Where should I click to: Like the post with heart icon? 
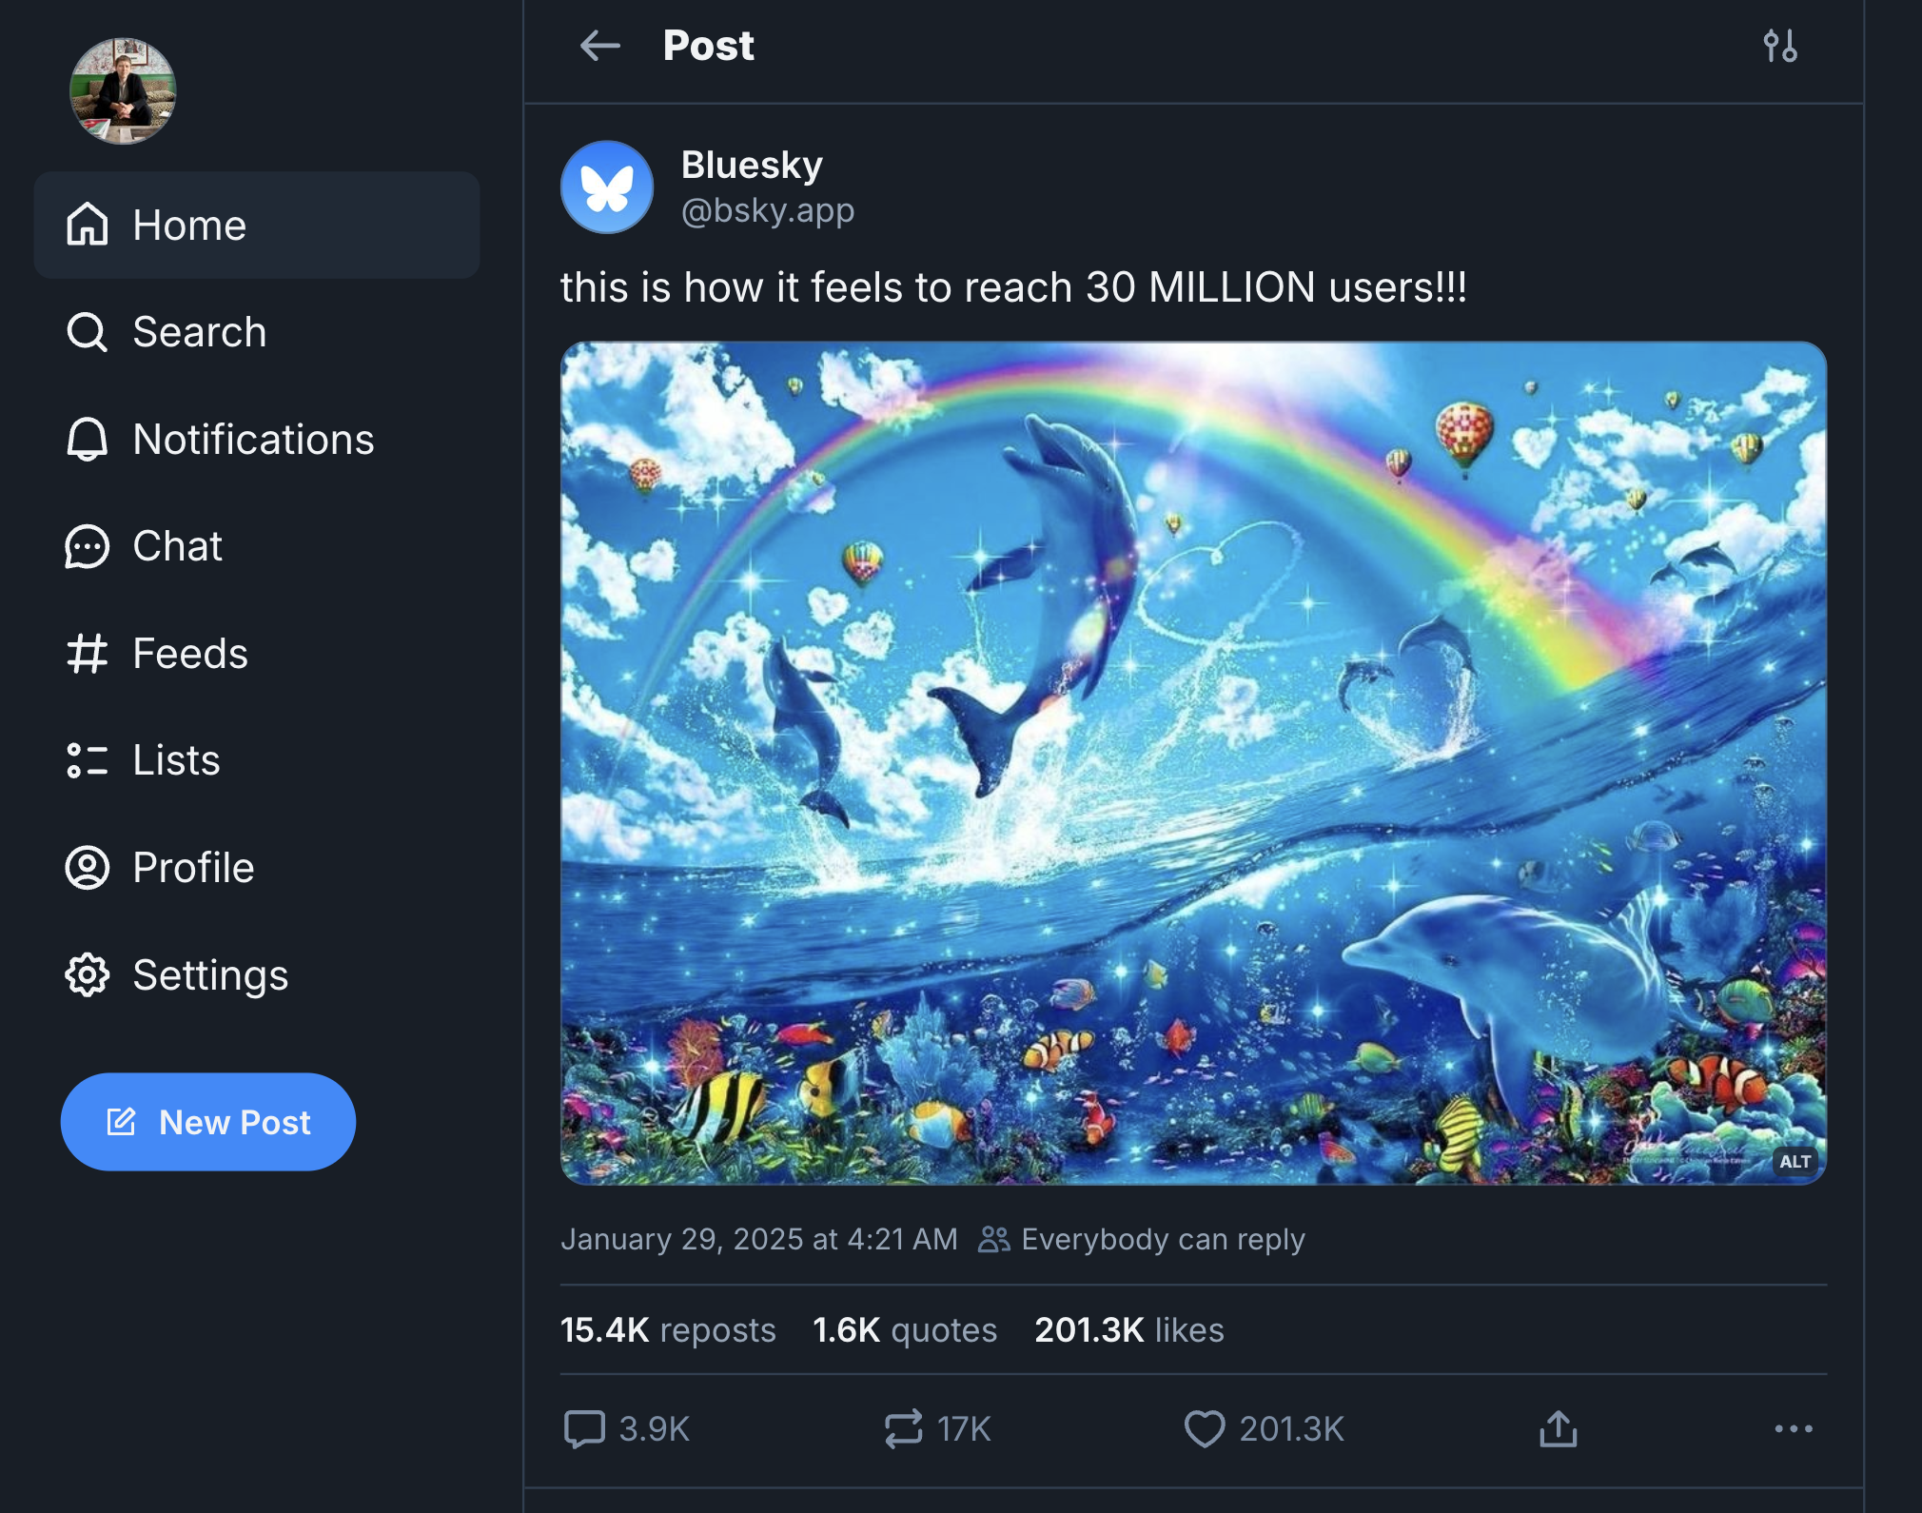1205,1428
